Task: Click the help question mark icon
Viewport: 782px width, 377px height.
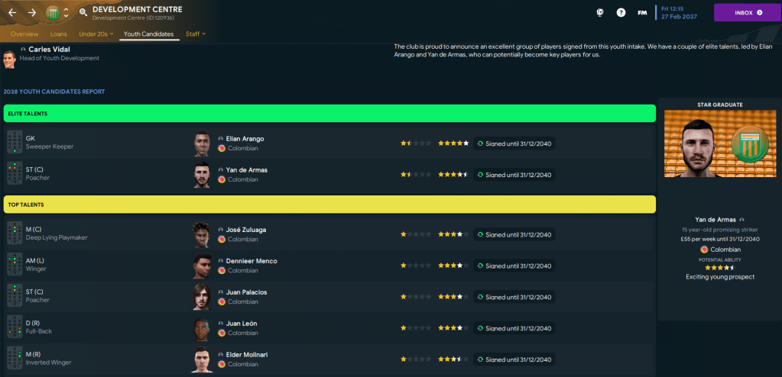Action: (x=621, y=13)
